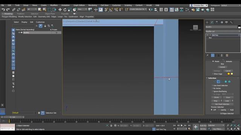Enable Show Cage checkbox

click(x=213, y=74)
